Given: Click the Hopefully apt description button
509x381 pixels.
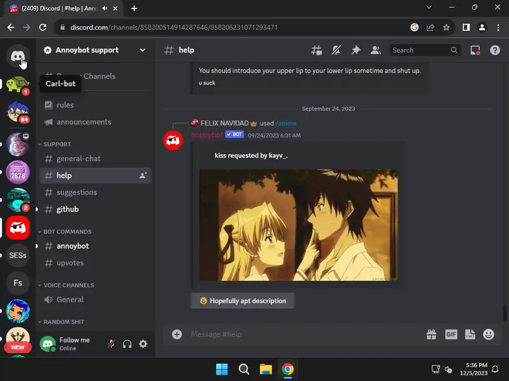Looking at the screenshot, I should [x=242, y=301].
